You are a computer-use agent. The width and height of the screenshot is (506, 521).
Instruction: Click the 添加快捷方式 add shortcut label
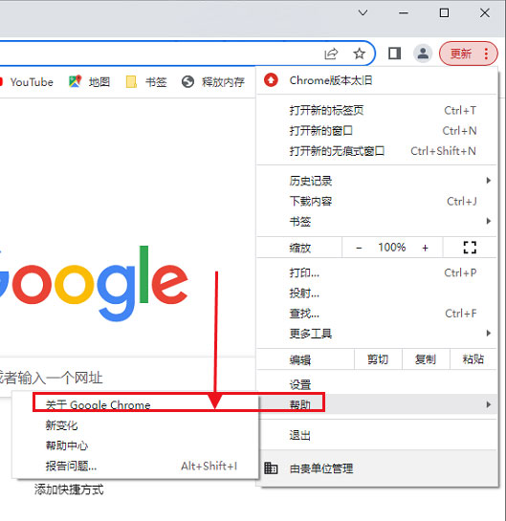click(x=69, y=489)
